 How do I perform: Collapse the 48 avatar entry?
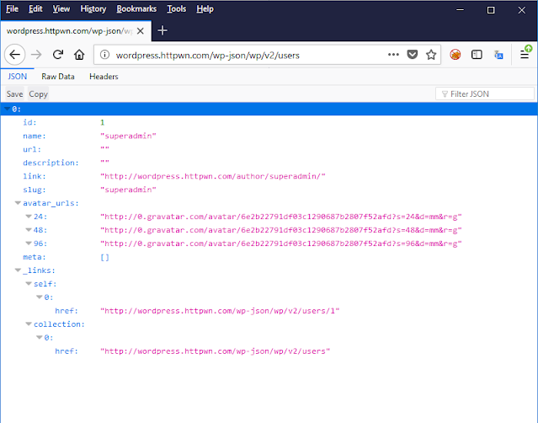pos(29,230)
